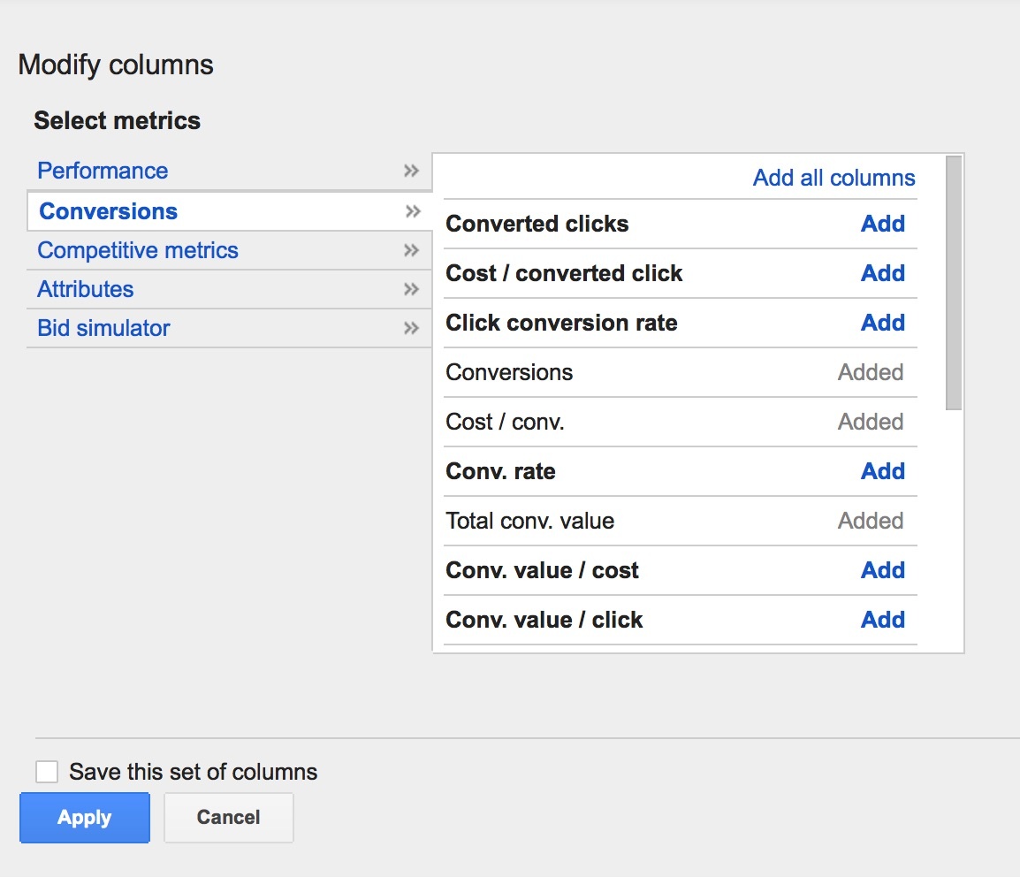This screenshot has width=1020, height=877.
Task: Add the Click conversion rate column
Action: (x=882, y=323)
